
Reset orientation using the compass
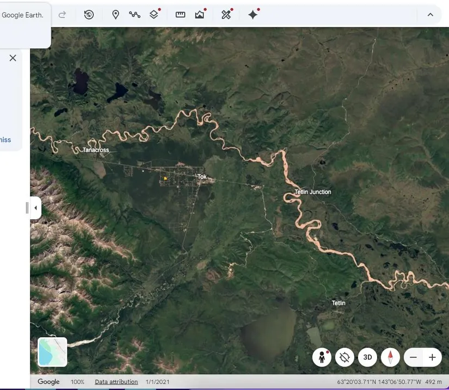click(x=390, y=357)
